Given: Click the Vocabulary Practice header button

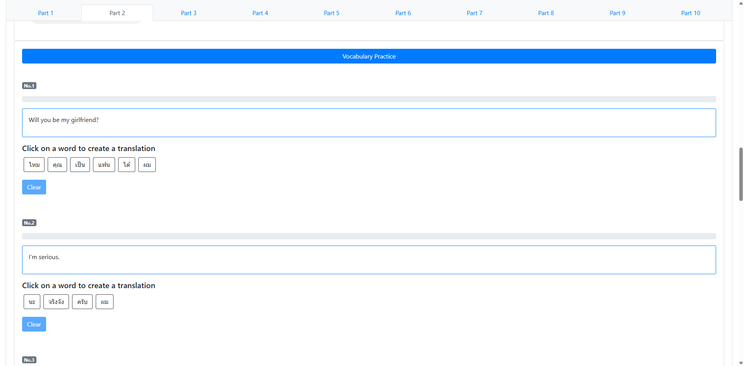Looking at the screenshot, I should click(369, 56).
